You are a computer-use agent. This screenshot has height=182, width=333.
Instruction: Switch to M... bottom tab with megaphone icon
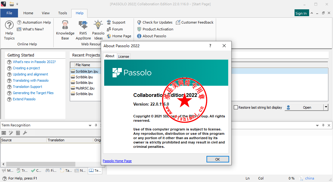[x=7, y=171]
